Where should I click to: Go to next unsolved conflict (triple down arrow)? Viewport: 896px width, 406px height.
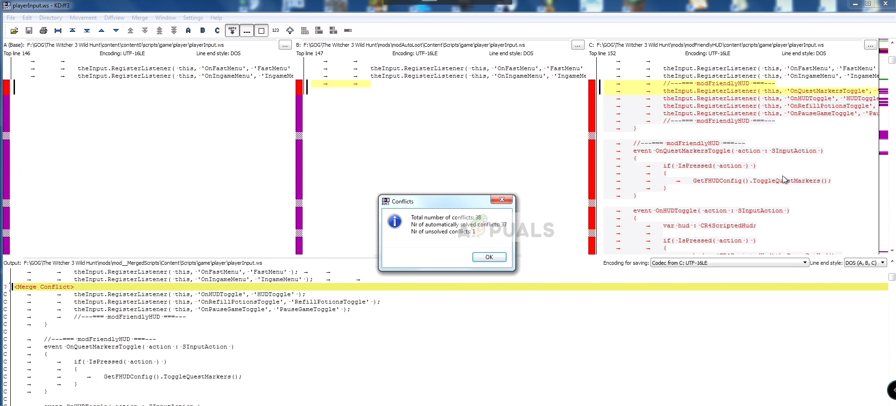174,30
